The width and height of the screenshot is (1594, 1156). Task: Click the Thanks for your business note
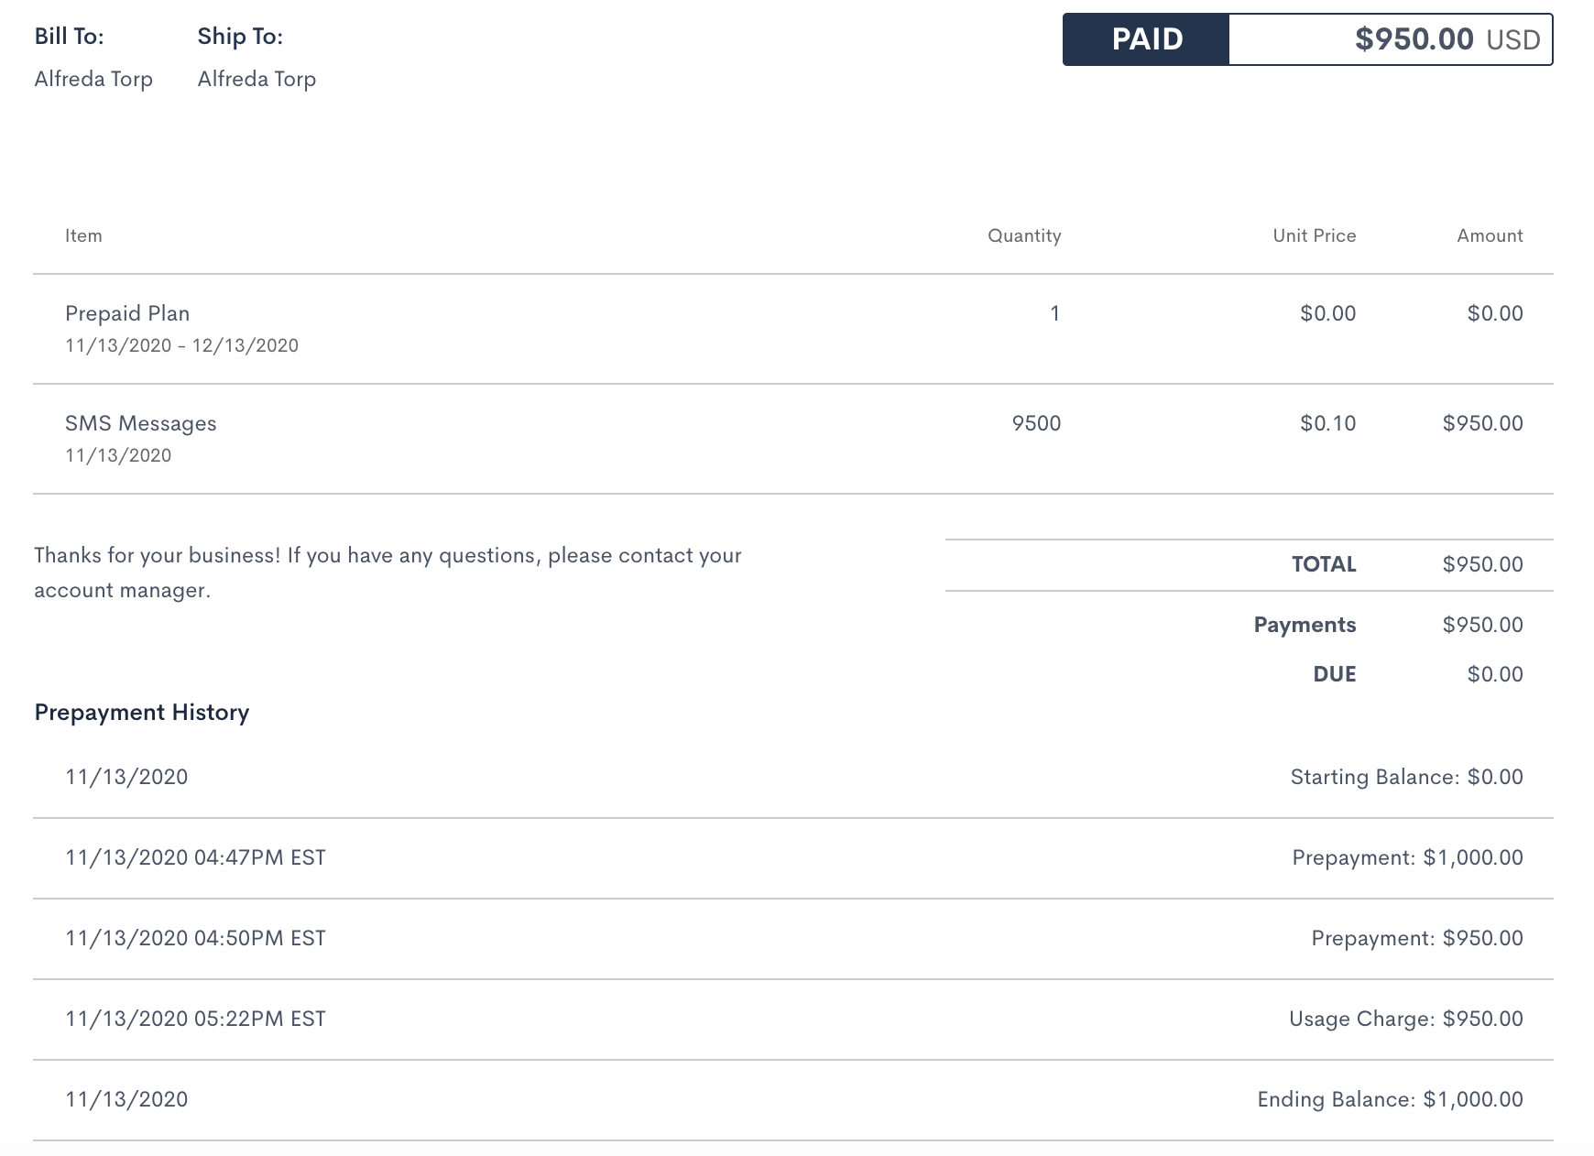(x=388, y=573)
